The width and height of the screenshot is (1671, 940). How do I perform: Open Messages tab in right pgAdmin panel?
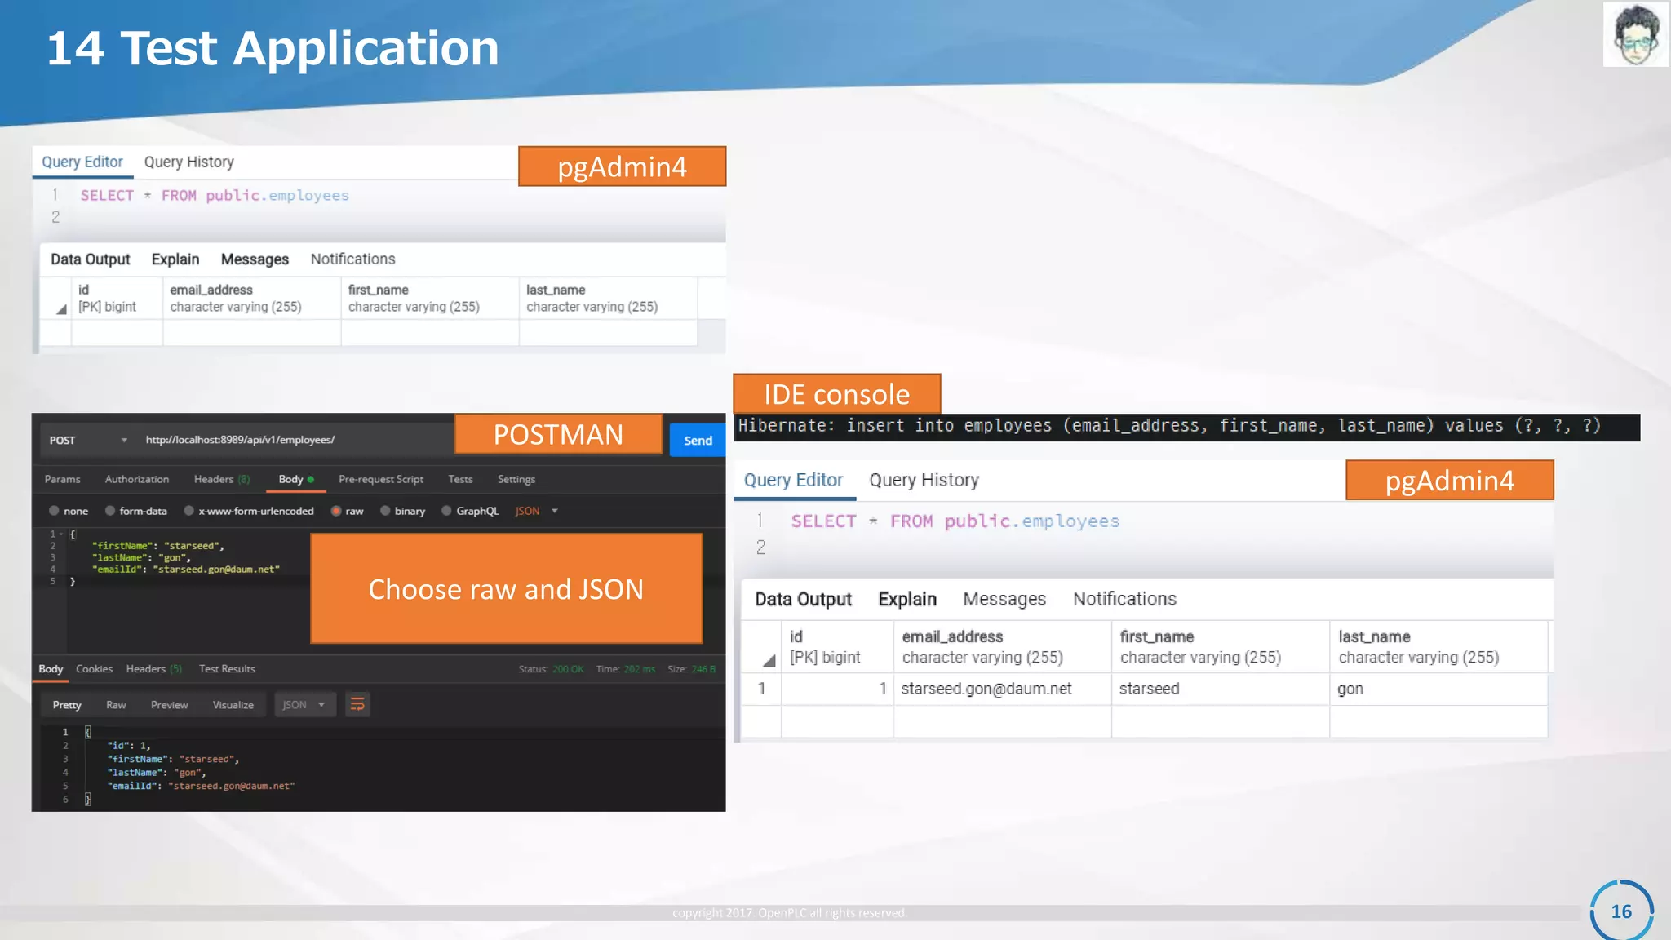pyautogui.click(x=1004, y=599)
